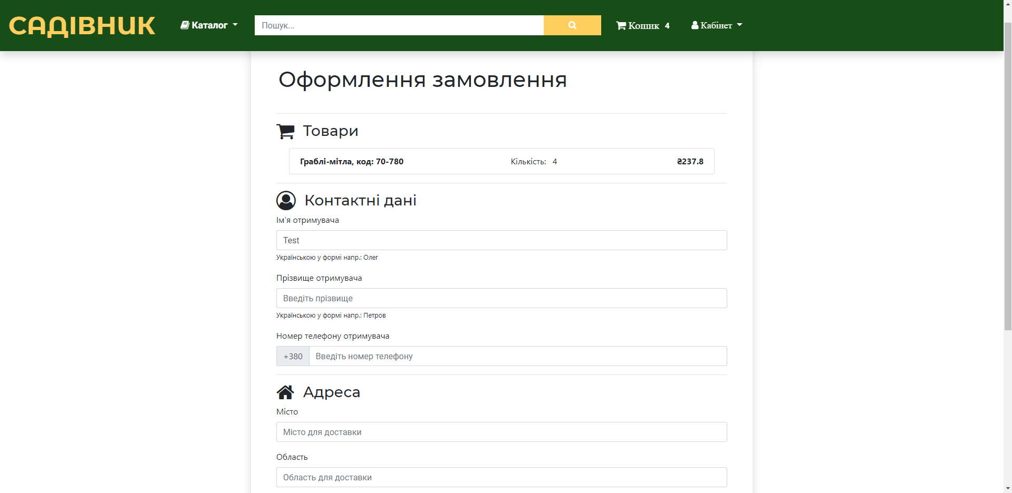This screenshot has height=493, width=1012.
Task: Open the Кошик menu item
Action: 643,25
